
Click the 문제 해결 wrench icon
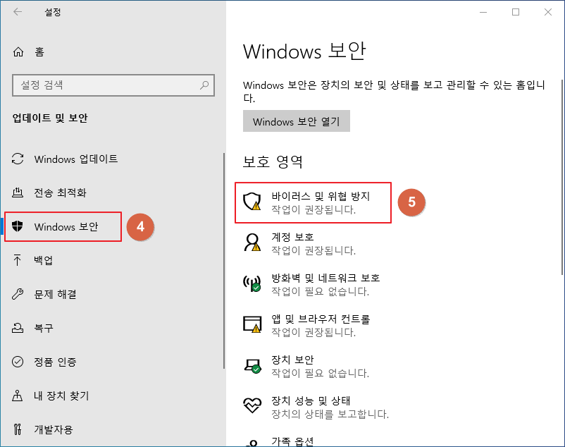point(18,294)
